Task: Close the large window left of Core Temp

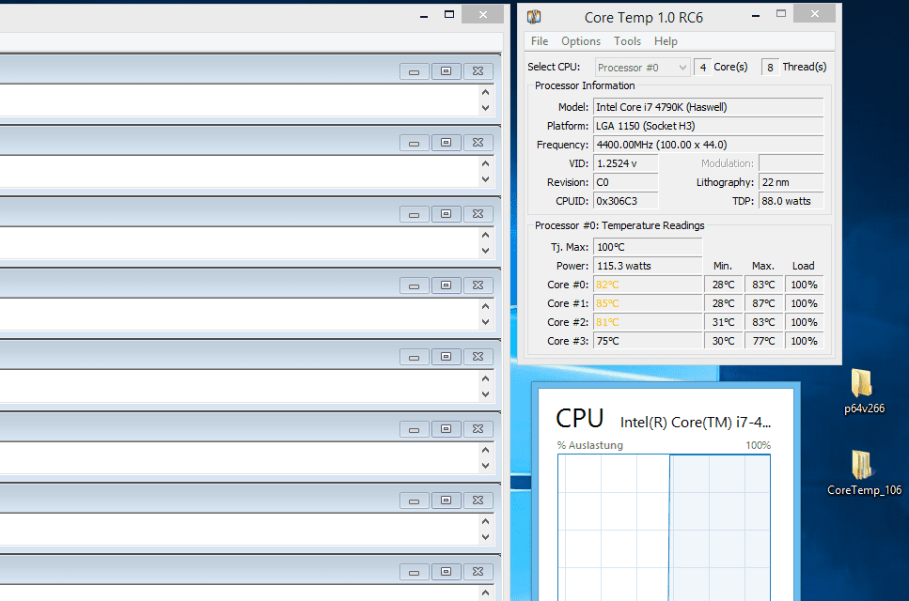Action: point(482,14)
